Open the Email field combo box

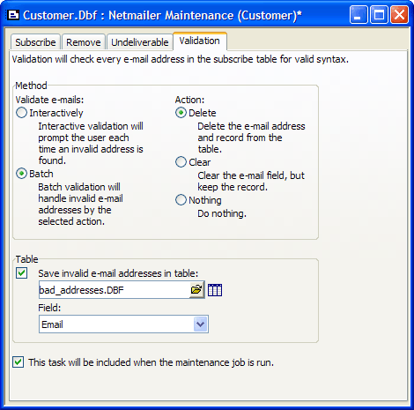click(x=123, y=324)
